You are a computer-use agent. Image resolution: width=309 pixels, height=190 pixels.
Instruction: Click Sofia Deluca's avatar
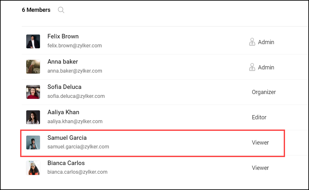point(33,92)
